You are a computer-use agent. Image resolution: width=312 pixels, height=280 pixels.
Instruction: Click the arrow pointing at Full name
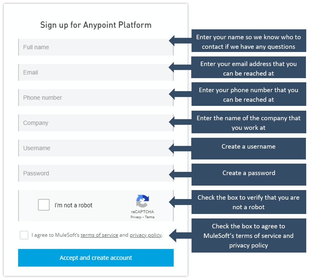click(180, 41)
